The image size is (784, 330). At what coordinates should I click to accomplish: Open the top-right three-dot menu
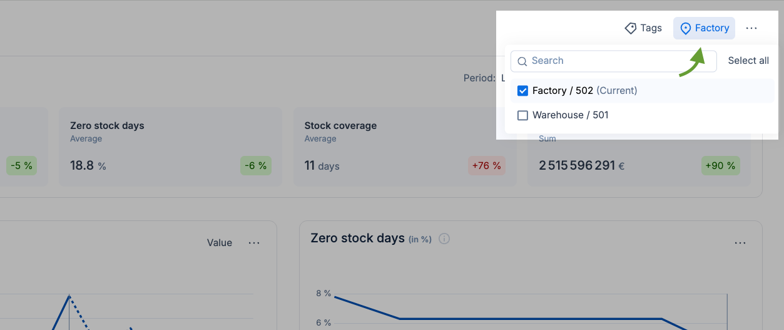click(x=751, y=28)
